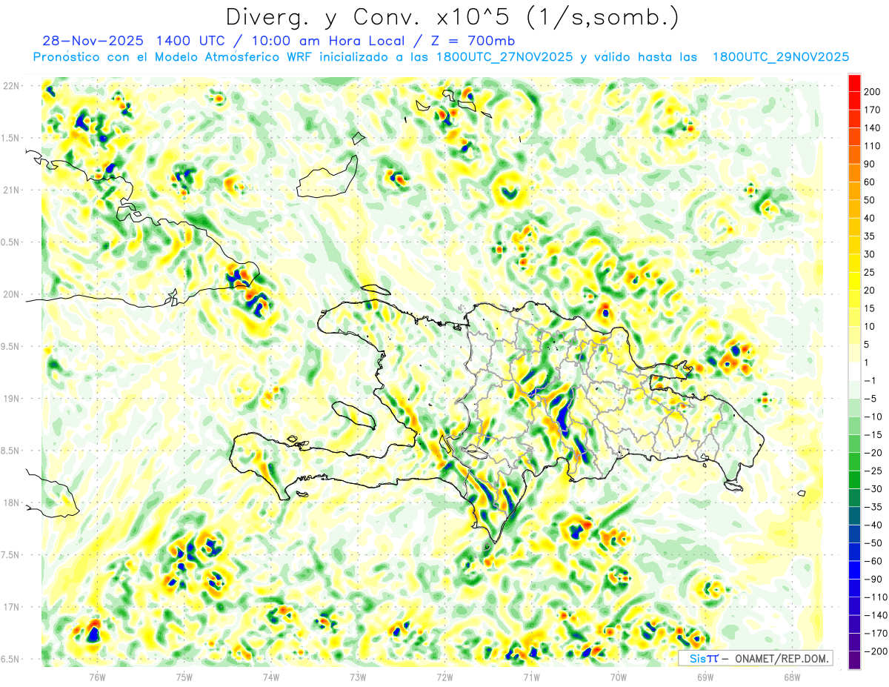Click the '-170' value on color scale
The width and height of the screenshot is (889, 687).
pyautogui.click(x=876, y=634)
